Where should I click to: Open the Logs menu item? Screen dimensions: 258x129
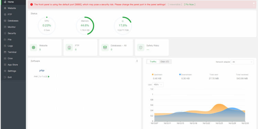pos(13,46)
